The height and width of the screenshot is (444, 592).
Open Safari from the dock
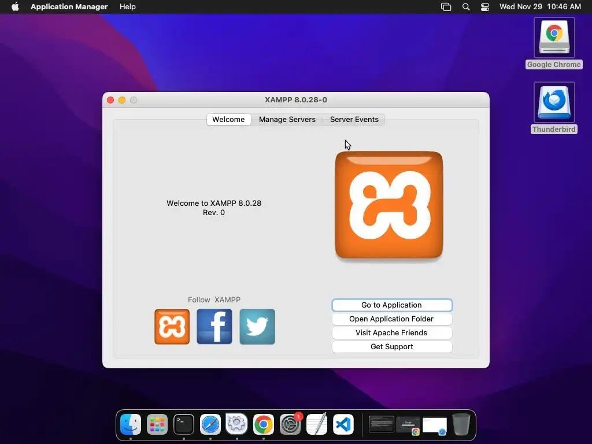click(x=210, y=424)
